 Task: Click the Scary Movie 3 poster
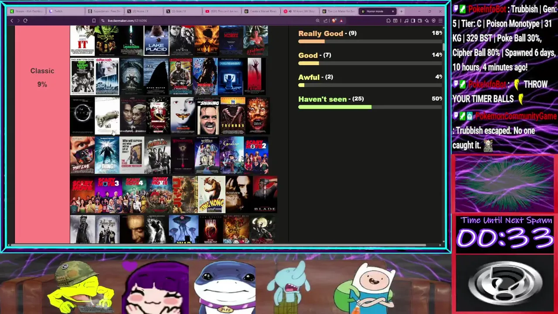tap(108, 195)
